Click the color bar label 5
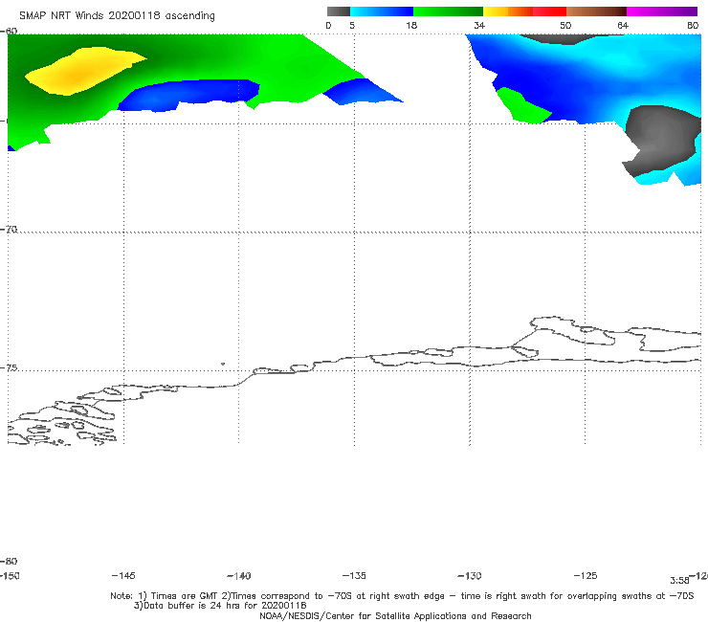This screenshot has width=708, height=622. click(352, 25)
